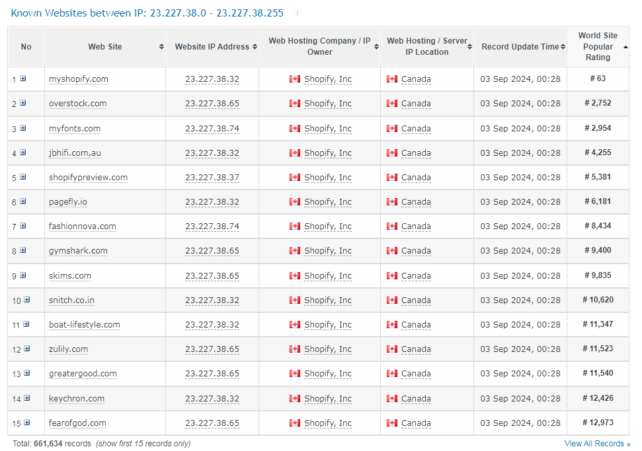Click Shopify, Inc owner link for skims.com
This screenshot has width=642, height=451.
[x=327, y=275]
